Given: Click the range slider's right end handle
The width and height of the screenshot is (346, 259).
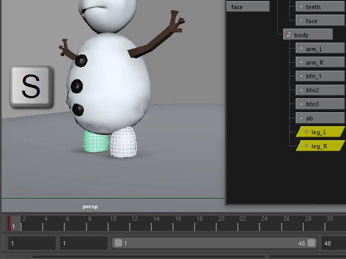Looking at the screenshot, I should coord(311,243).
